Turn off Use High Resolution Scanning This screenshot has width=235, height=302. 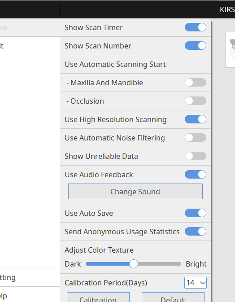(x=196, y=119)
